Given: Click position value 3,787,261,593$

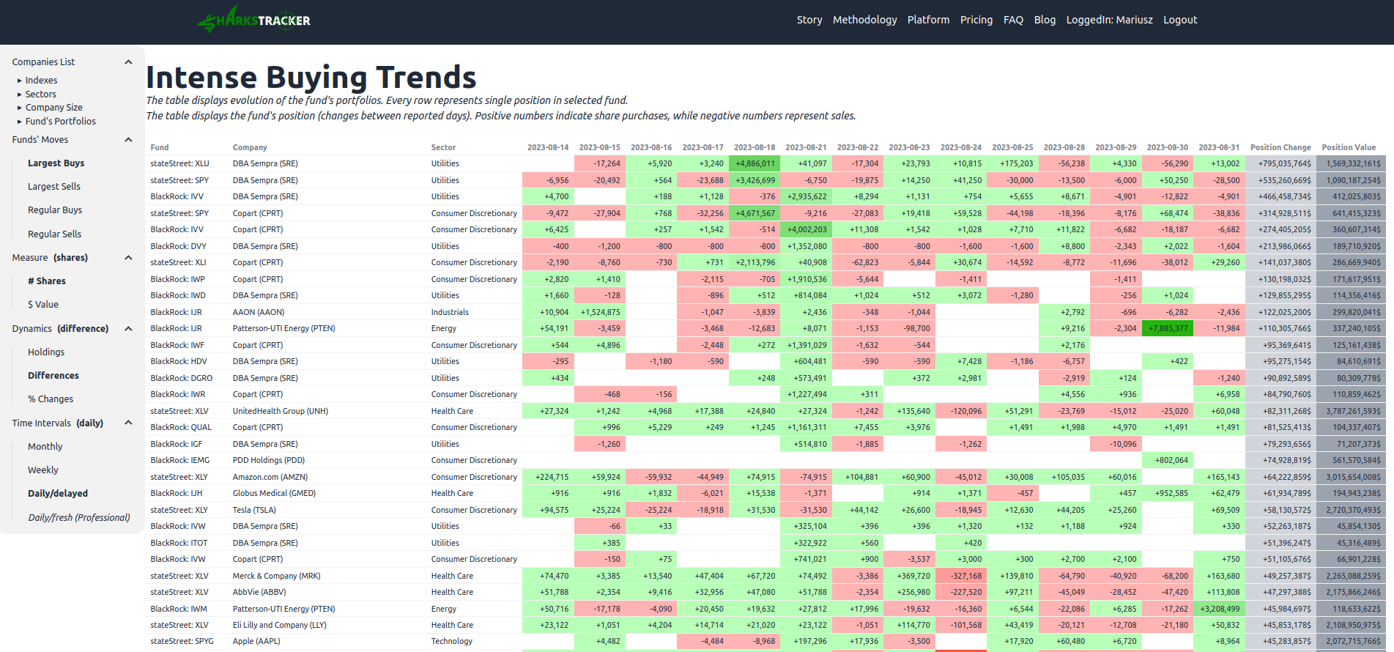Looking at the screenshot, I should [x=1352, y=412].
